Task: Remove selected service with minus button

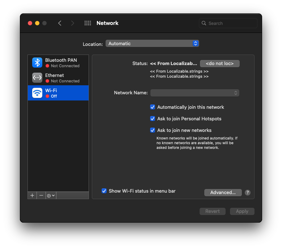Action: pos(41,196)
